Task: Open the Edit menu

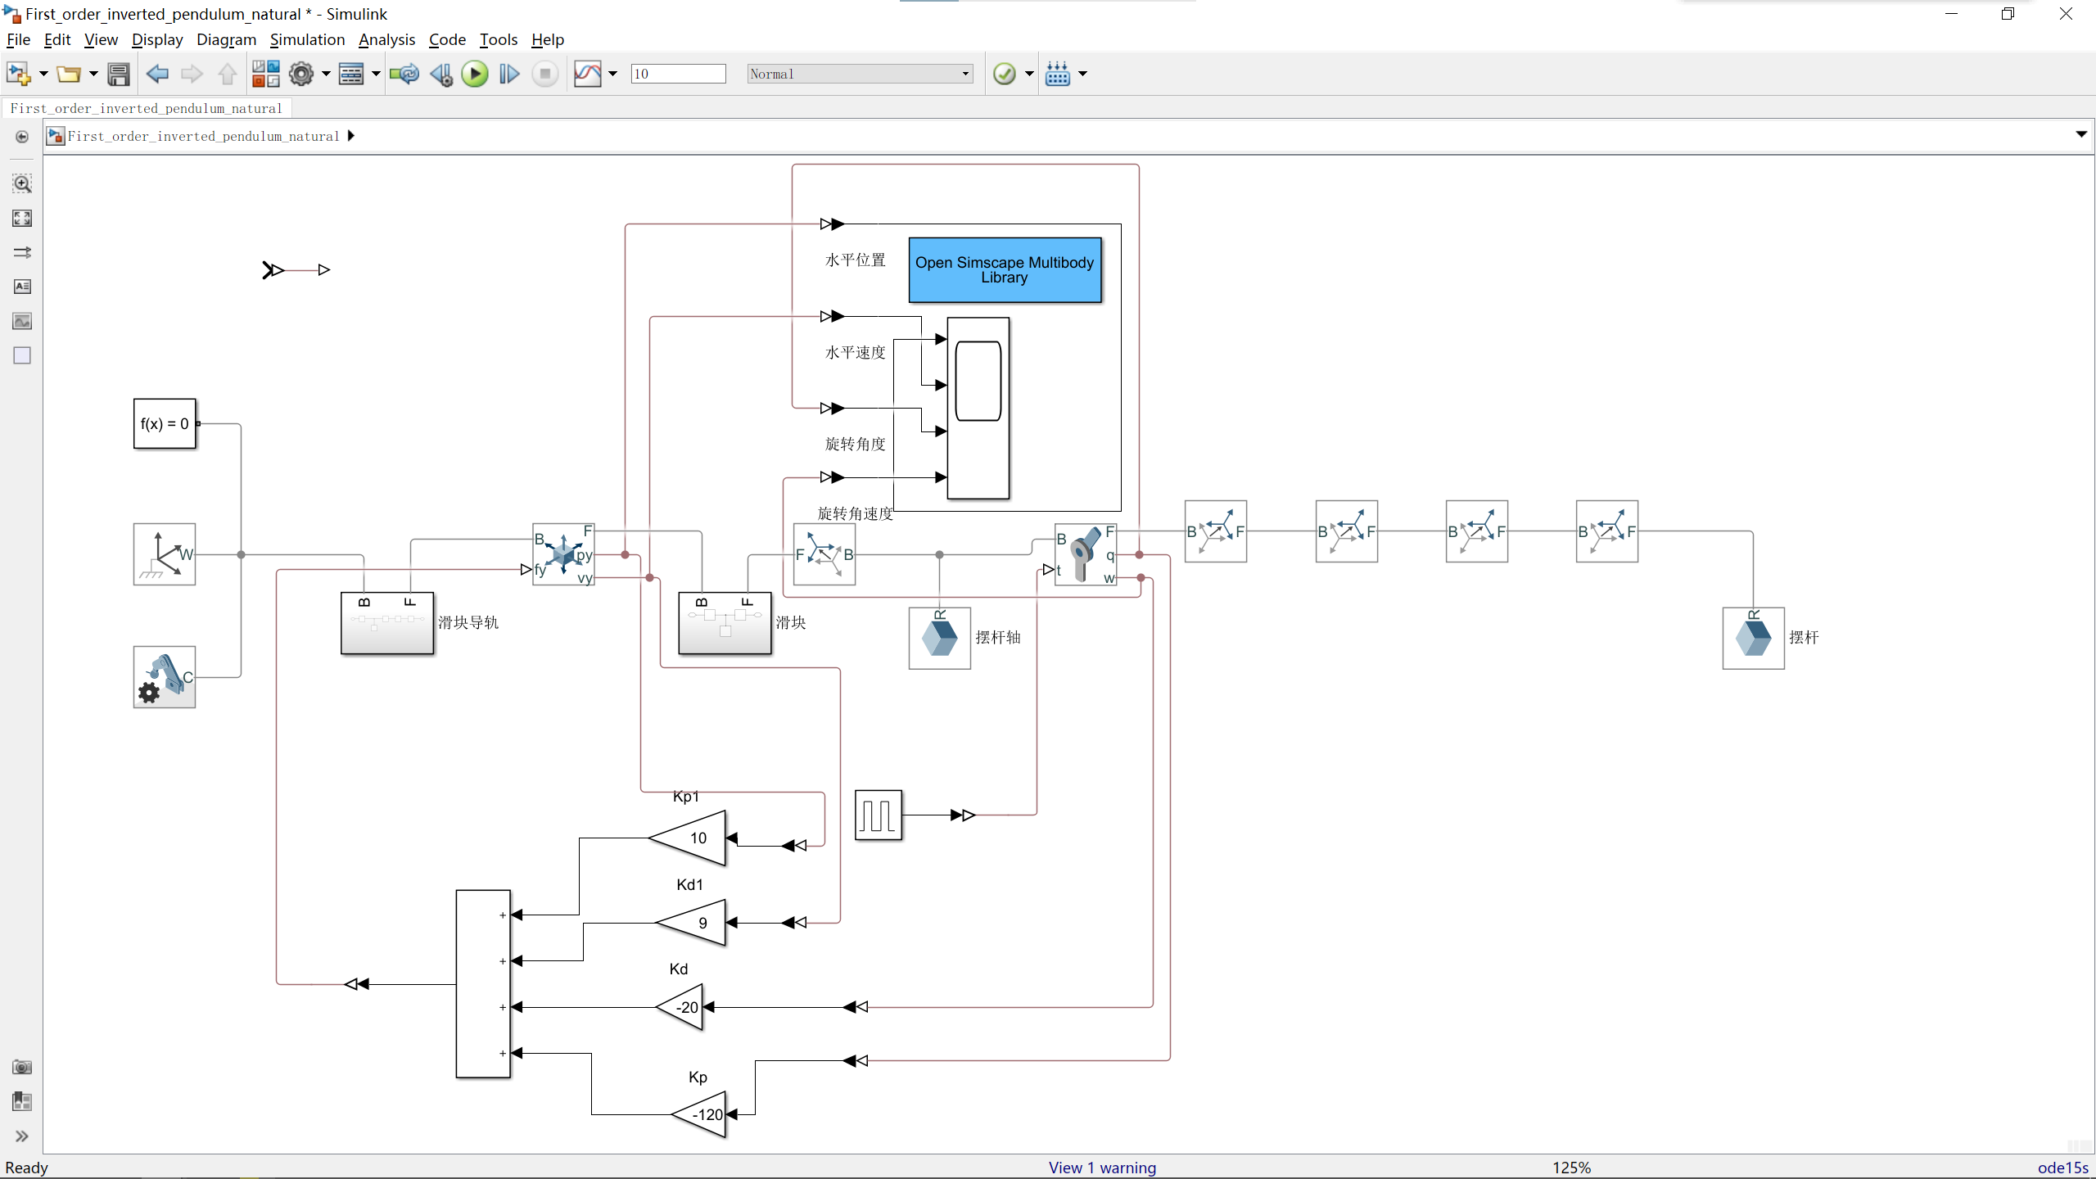Action: point(57,39)
